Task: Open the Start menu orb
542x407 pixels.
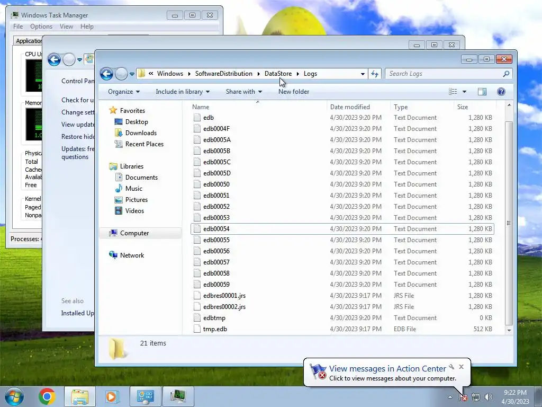Action: 14,396
